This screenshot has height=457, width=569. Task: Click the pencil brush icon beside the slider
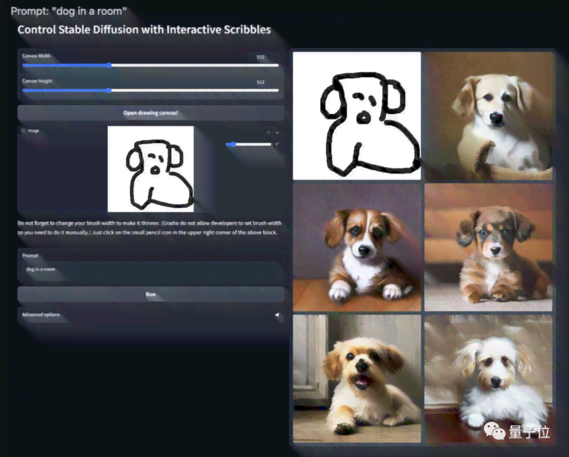point(277,144)
